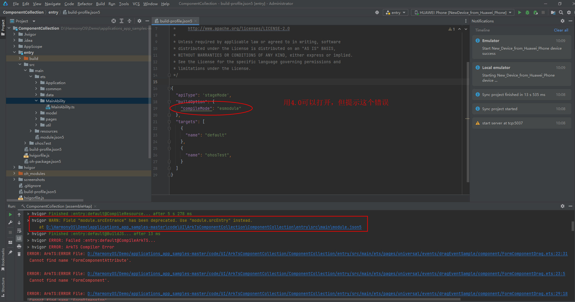Rerun the assembleHap task

pyautogui.click(x=10, y=215)
